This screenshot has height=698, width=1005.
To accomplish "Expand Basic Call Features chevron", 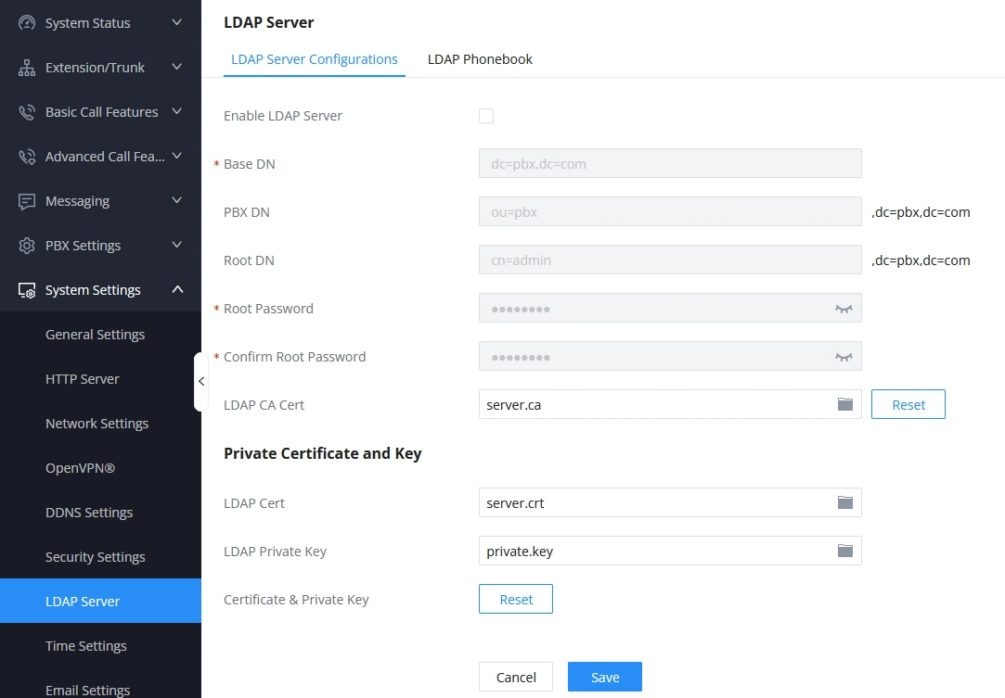I will pos(177,111).
